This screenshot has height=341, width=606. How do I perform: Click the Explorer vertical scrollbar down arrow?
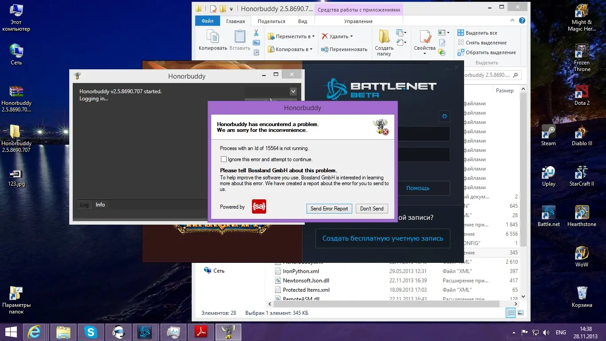pyautogui.click(x=523, y=297)
